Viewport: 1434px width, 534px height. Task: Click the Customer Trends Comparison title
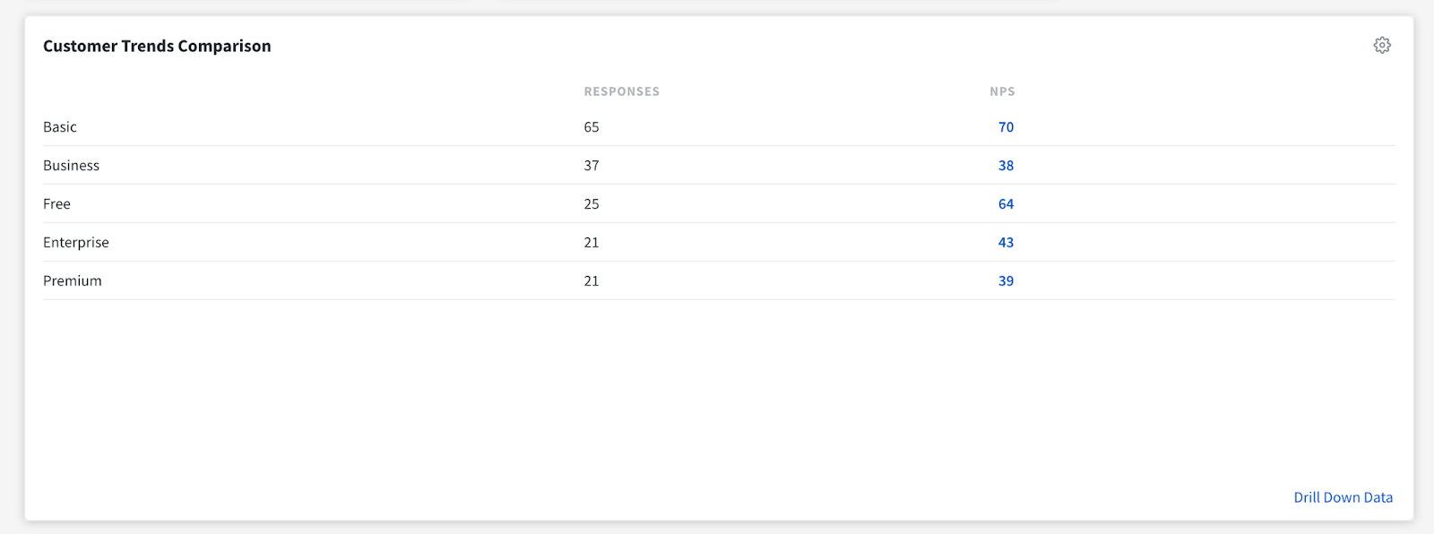[x=157, y=46]
